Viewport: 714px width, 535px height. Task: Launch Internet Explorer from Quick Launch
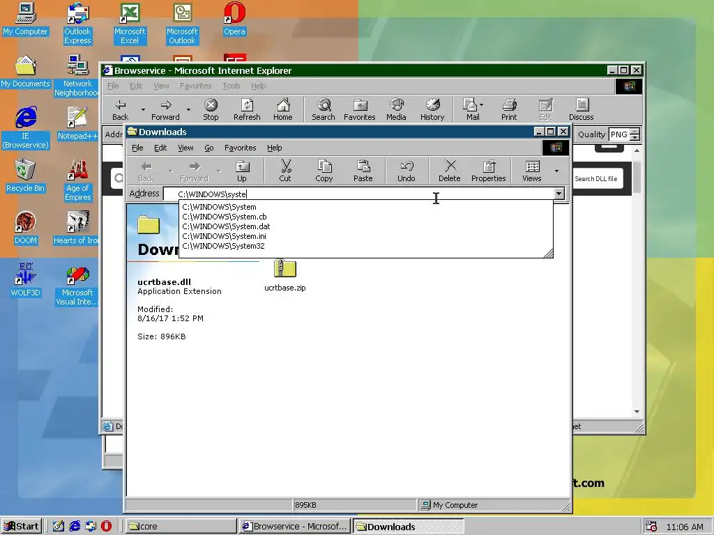[x=75, y=527]
